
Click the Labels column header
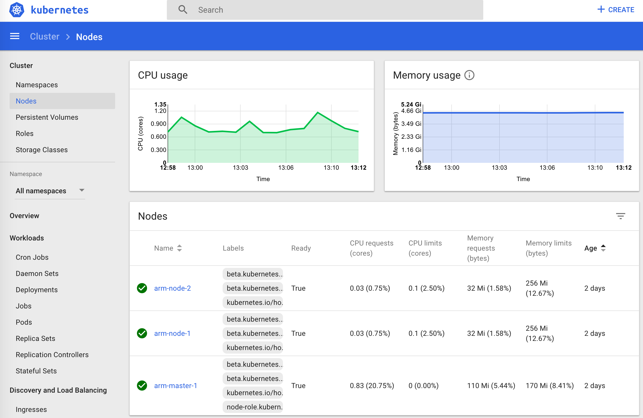[233, 248]
